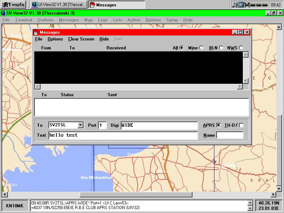284x213 pixels.
Task: Click received list scroll down arrow
Action: [x=245, y=81]
